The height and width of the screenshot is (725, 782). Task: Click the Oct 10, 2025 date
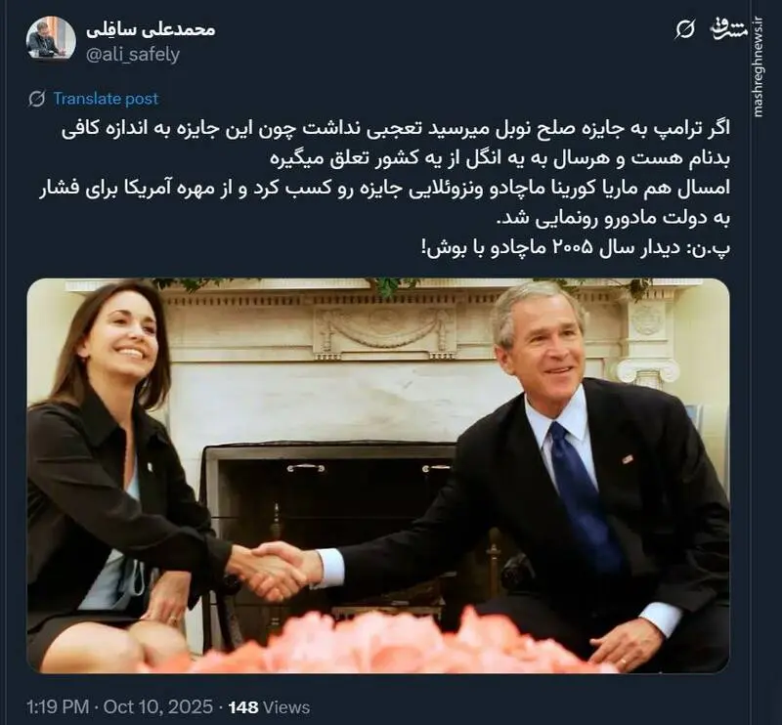pyautogui.click(x=158, y=707)
